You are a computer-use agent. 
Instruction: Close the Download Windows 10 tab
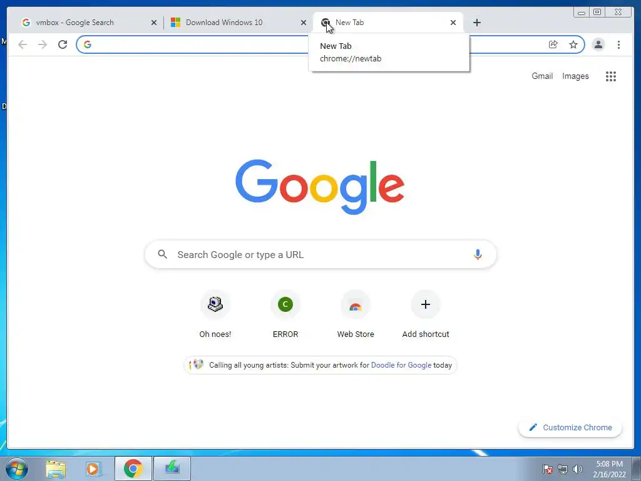click(304, 23)
